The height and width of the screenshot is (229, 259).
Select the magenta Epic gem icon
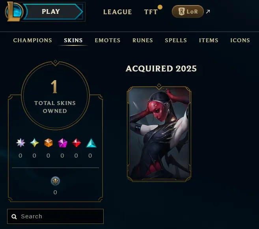tap(63, 143)
